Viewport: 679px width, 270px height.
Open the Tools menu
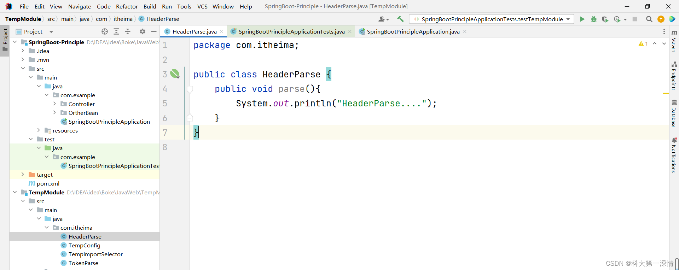point(184,6)
